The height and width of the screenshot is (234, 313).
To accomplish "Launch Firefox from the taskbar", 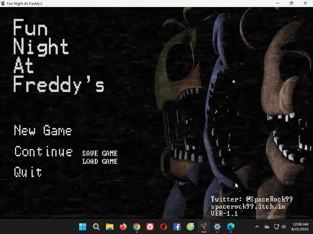I will click(x=123, y=227).
